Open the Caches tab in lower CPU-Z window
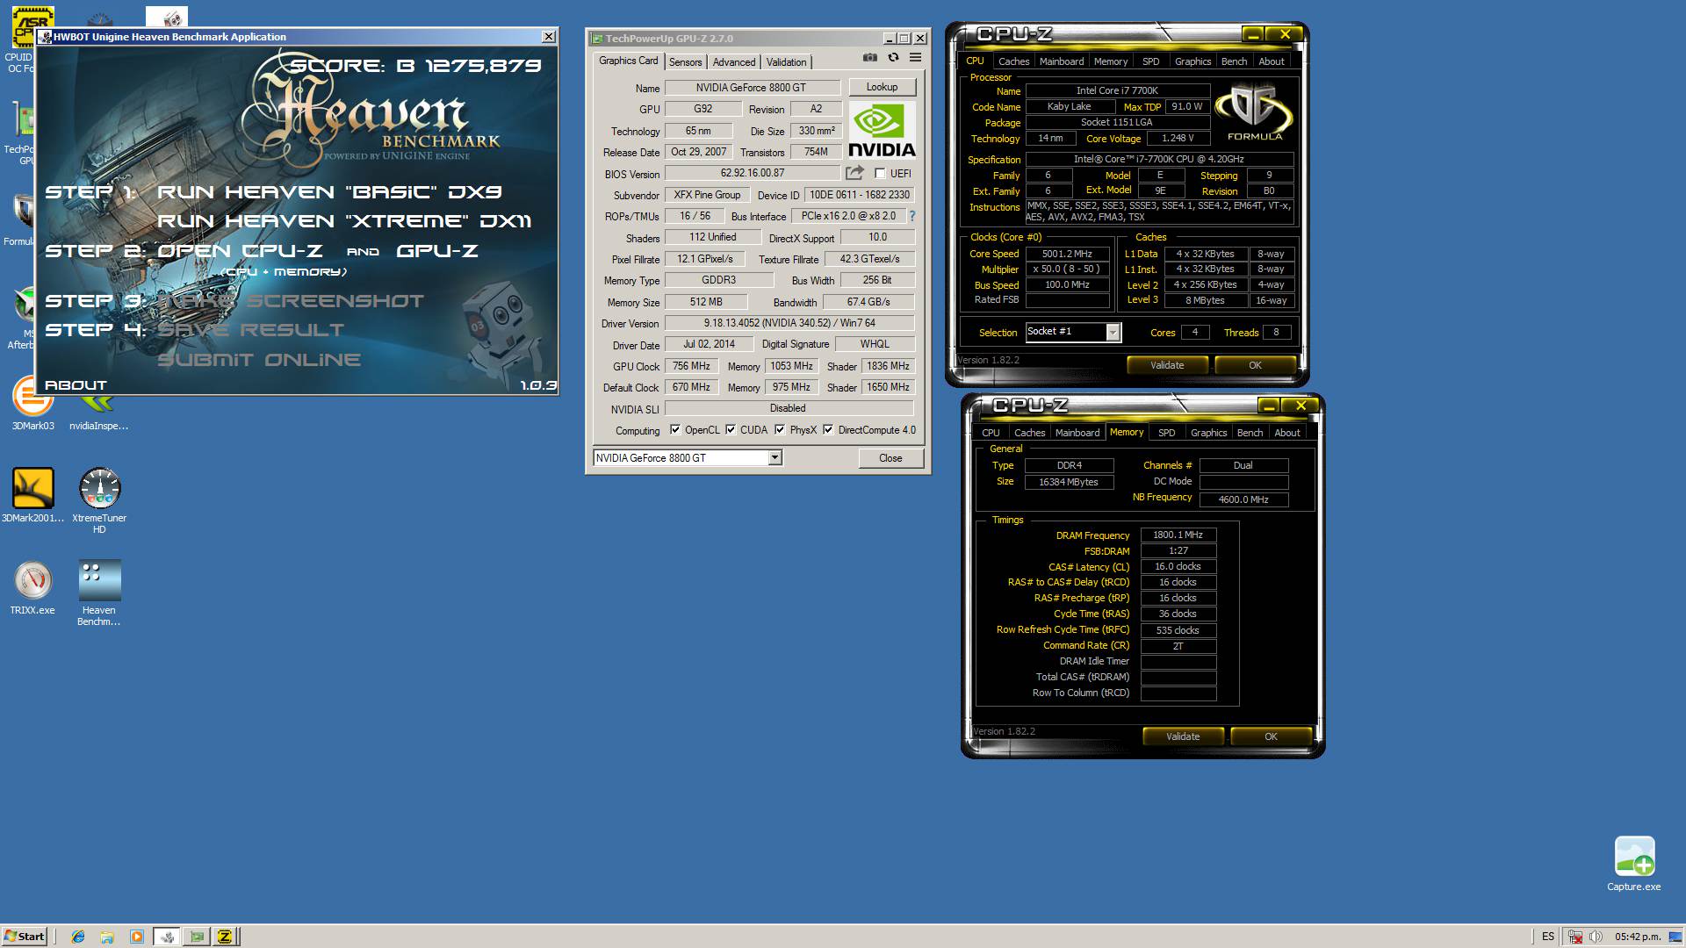The image size is (1686, 948). 1029,433
